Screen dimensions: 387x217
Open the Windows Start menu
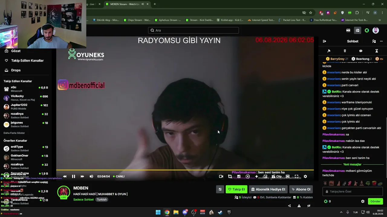pyautogui.click(x=158, y=212)
